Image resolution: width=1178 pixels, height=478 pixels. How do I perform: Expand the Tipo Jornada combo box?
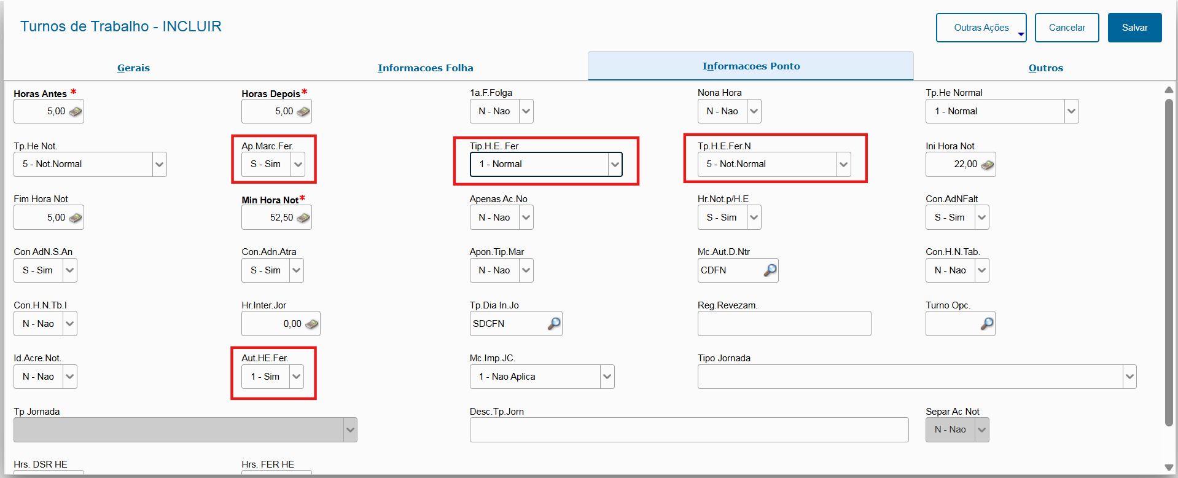(x=1129, y=377)
